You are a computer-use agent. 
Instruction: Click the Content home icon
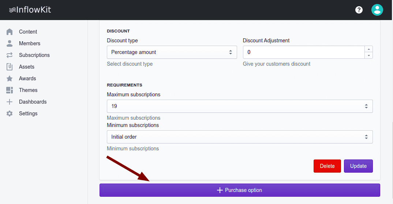[x=10, y=32]
